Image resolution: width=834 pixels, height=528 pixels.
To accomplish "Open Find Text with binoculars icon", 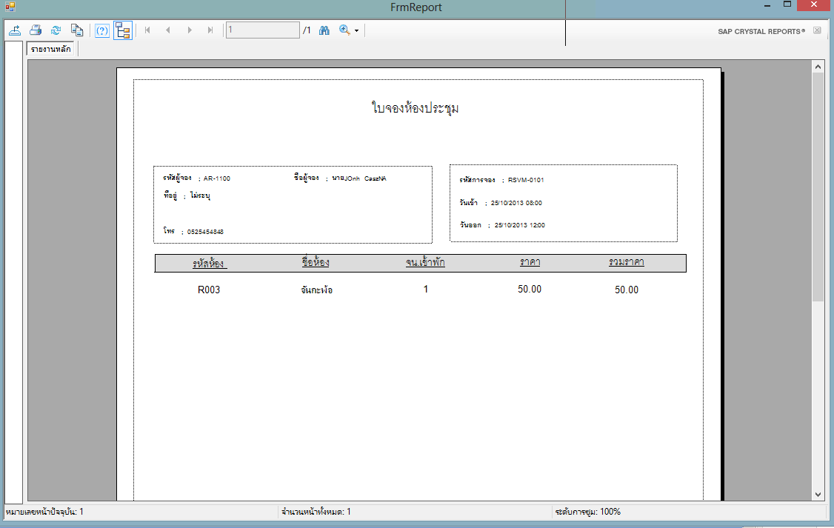I will (x=324, y=30).
